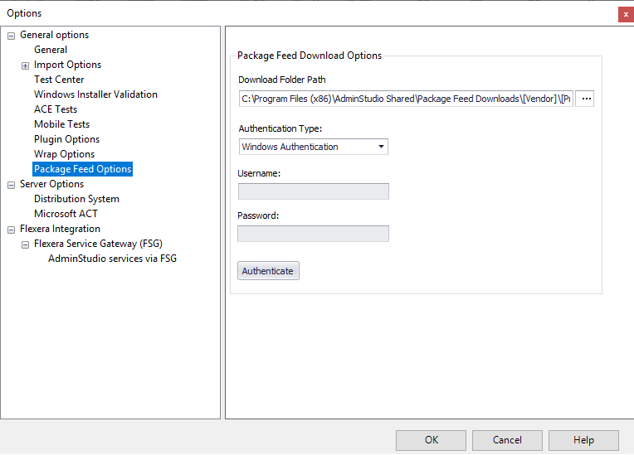Close the Options dialog with red X
This screenshot has width=634, height=455.
click(x=625, y=14)
